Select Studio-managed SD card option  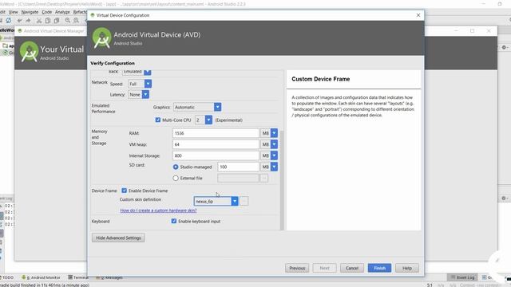[x=176, y=167]
